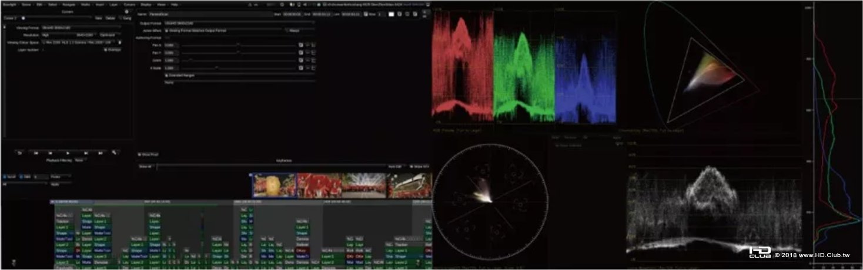Click the Zoom value field

click(172, 60)
